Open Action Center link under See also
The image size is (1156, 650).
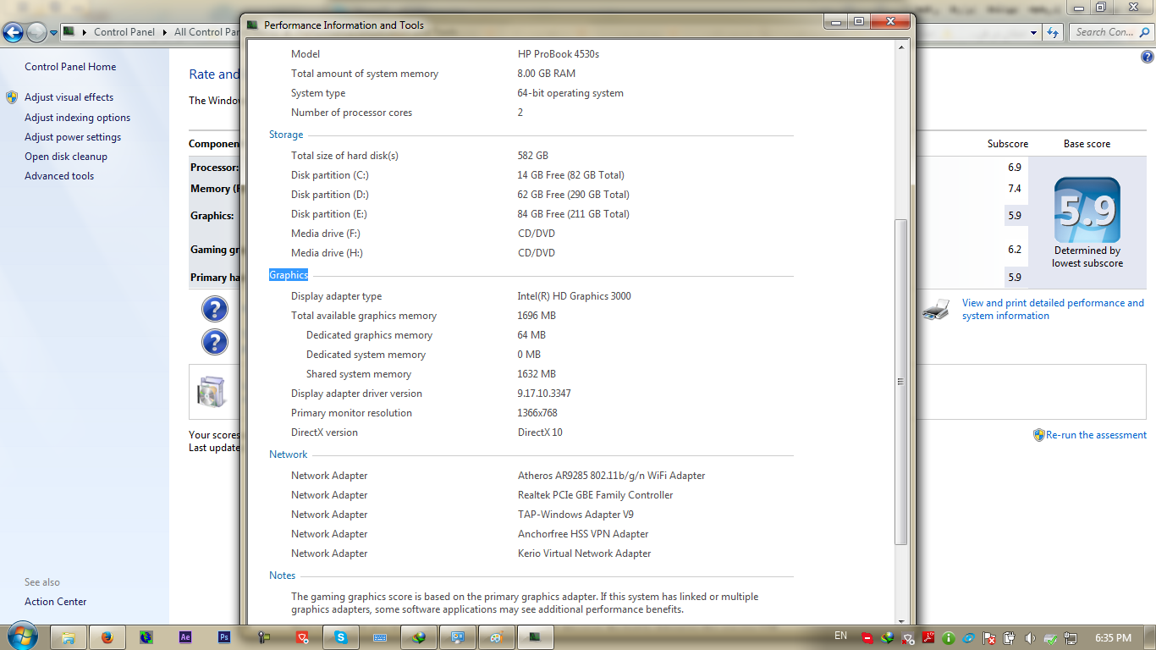pyautogui.click(x=56, y=602)
